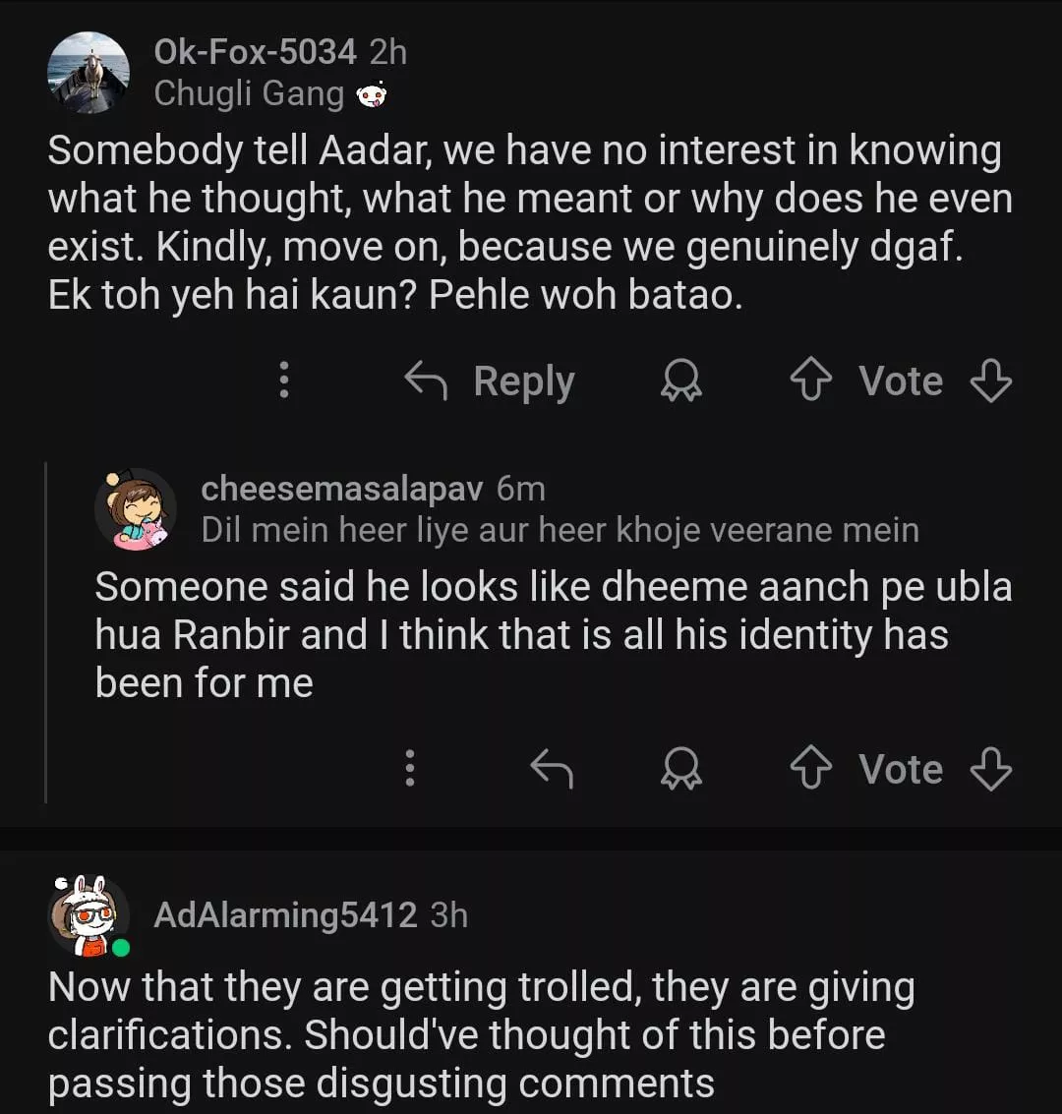Click the Snoo emoji beside Chugli Gang
1062x1114 pixels.
[372, 95]
